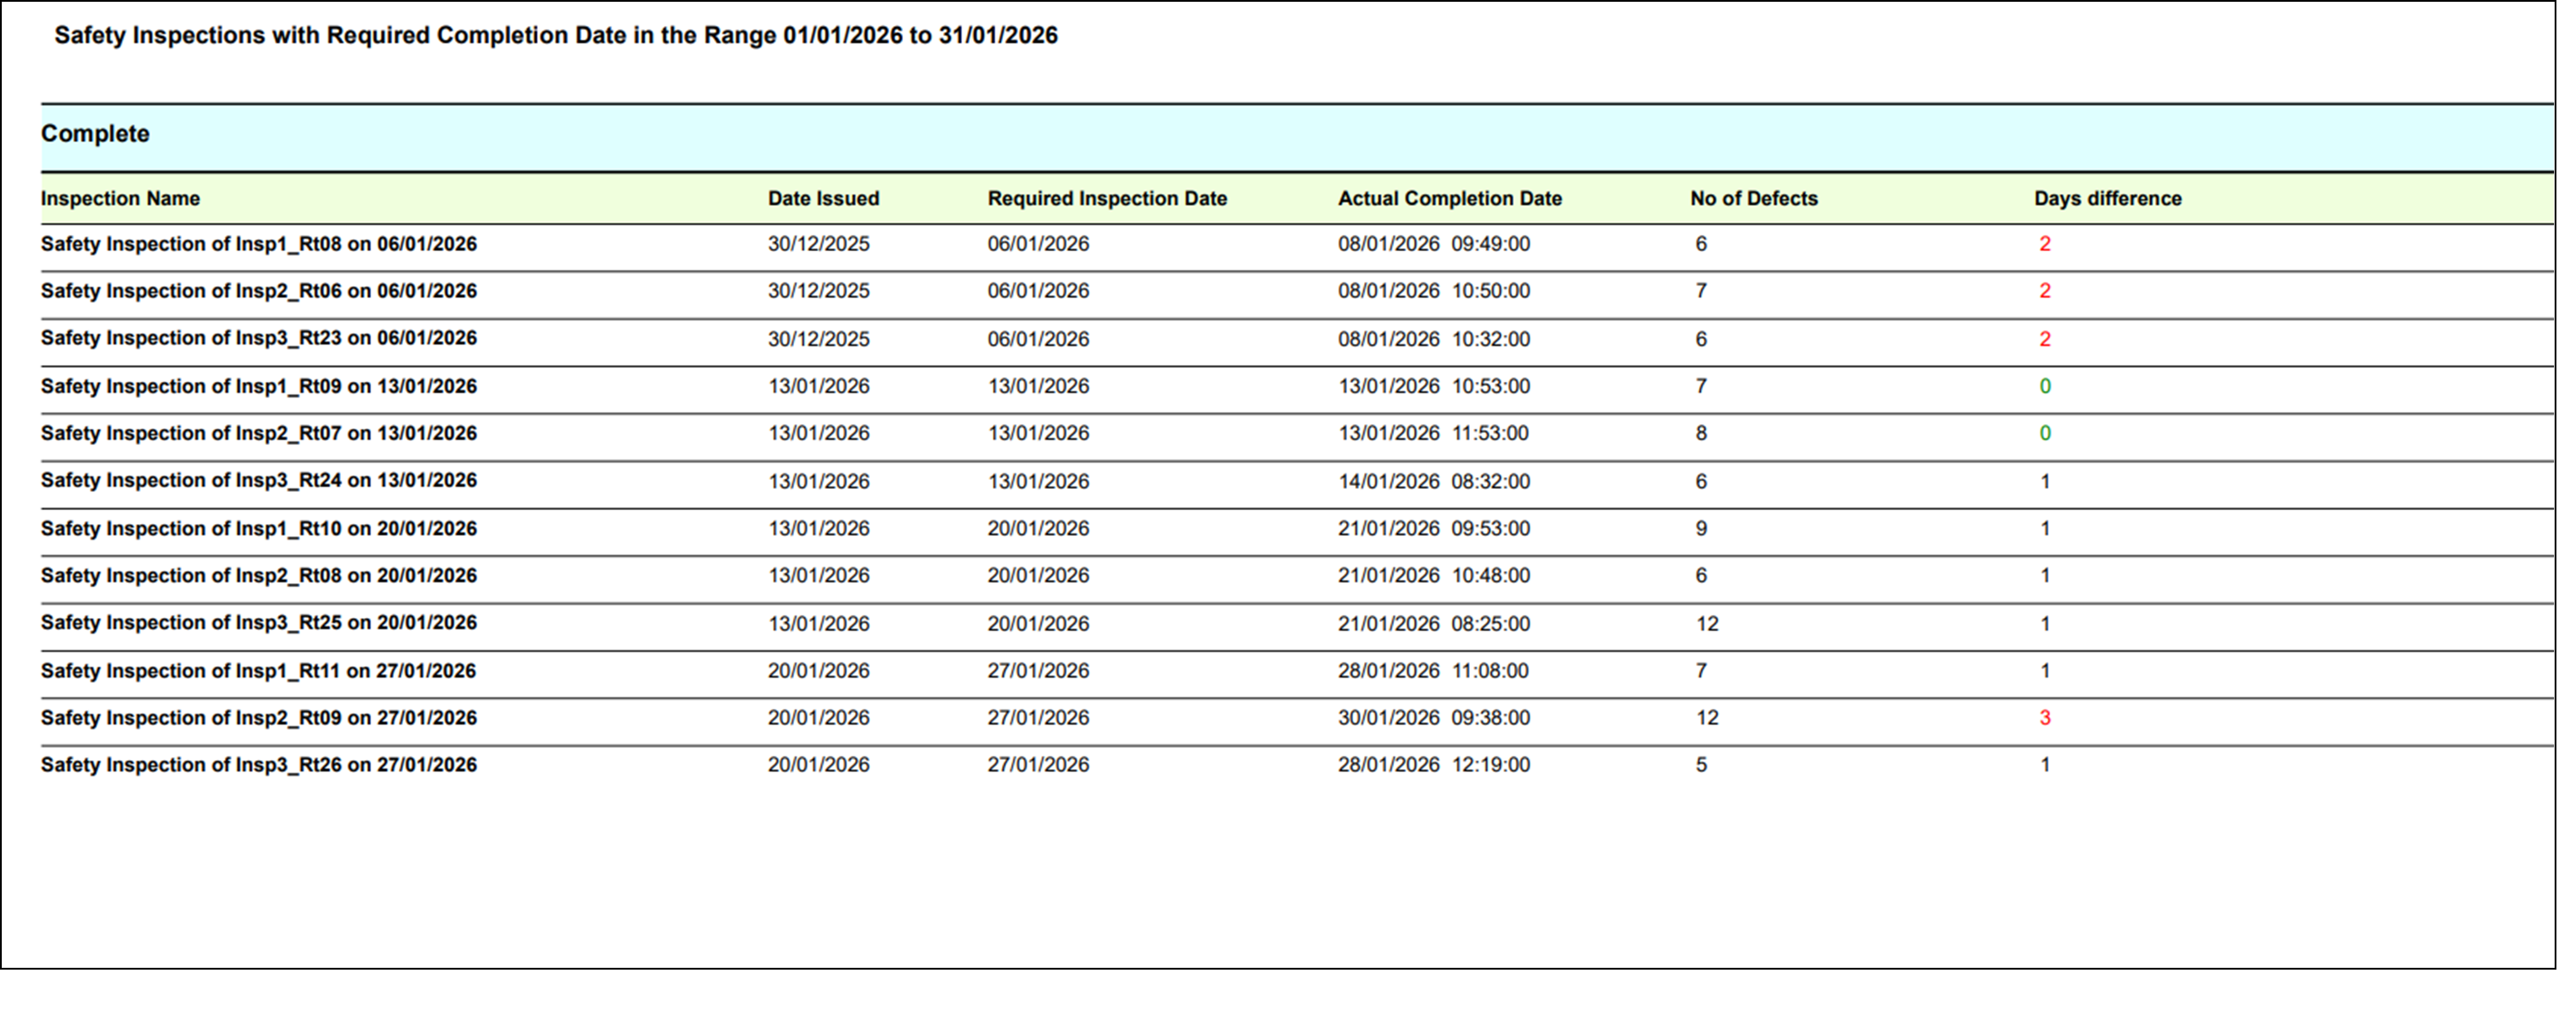Open Safety Inspection of Insp3_Rt25 entry
Viewport: 2576px width, 1020px height.
tap(258, 622)
